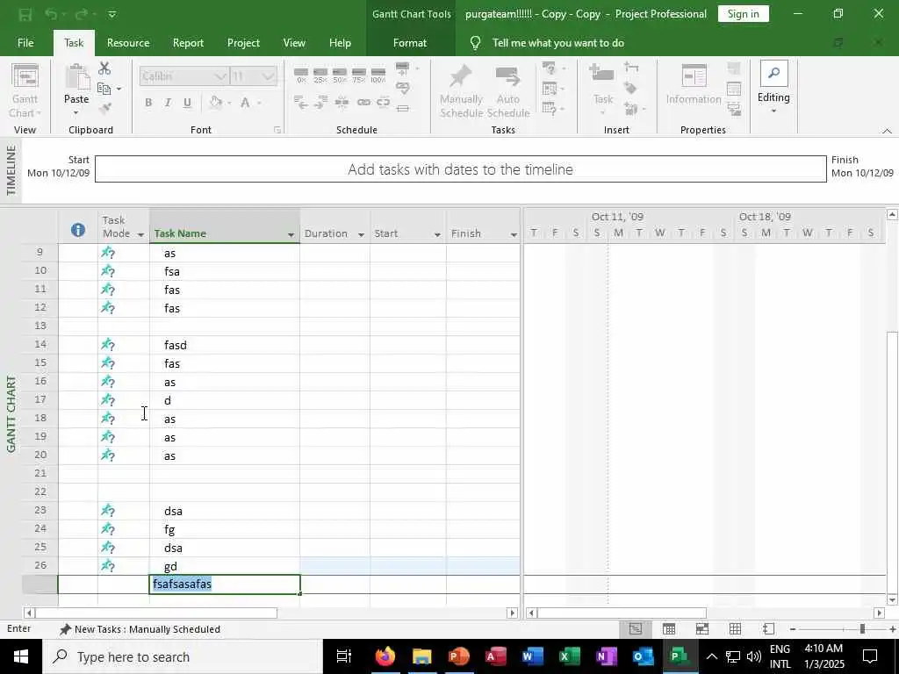
Task: Mark task as 0% complete
Action: point(301,75)
